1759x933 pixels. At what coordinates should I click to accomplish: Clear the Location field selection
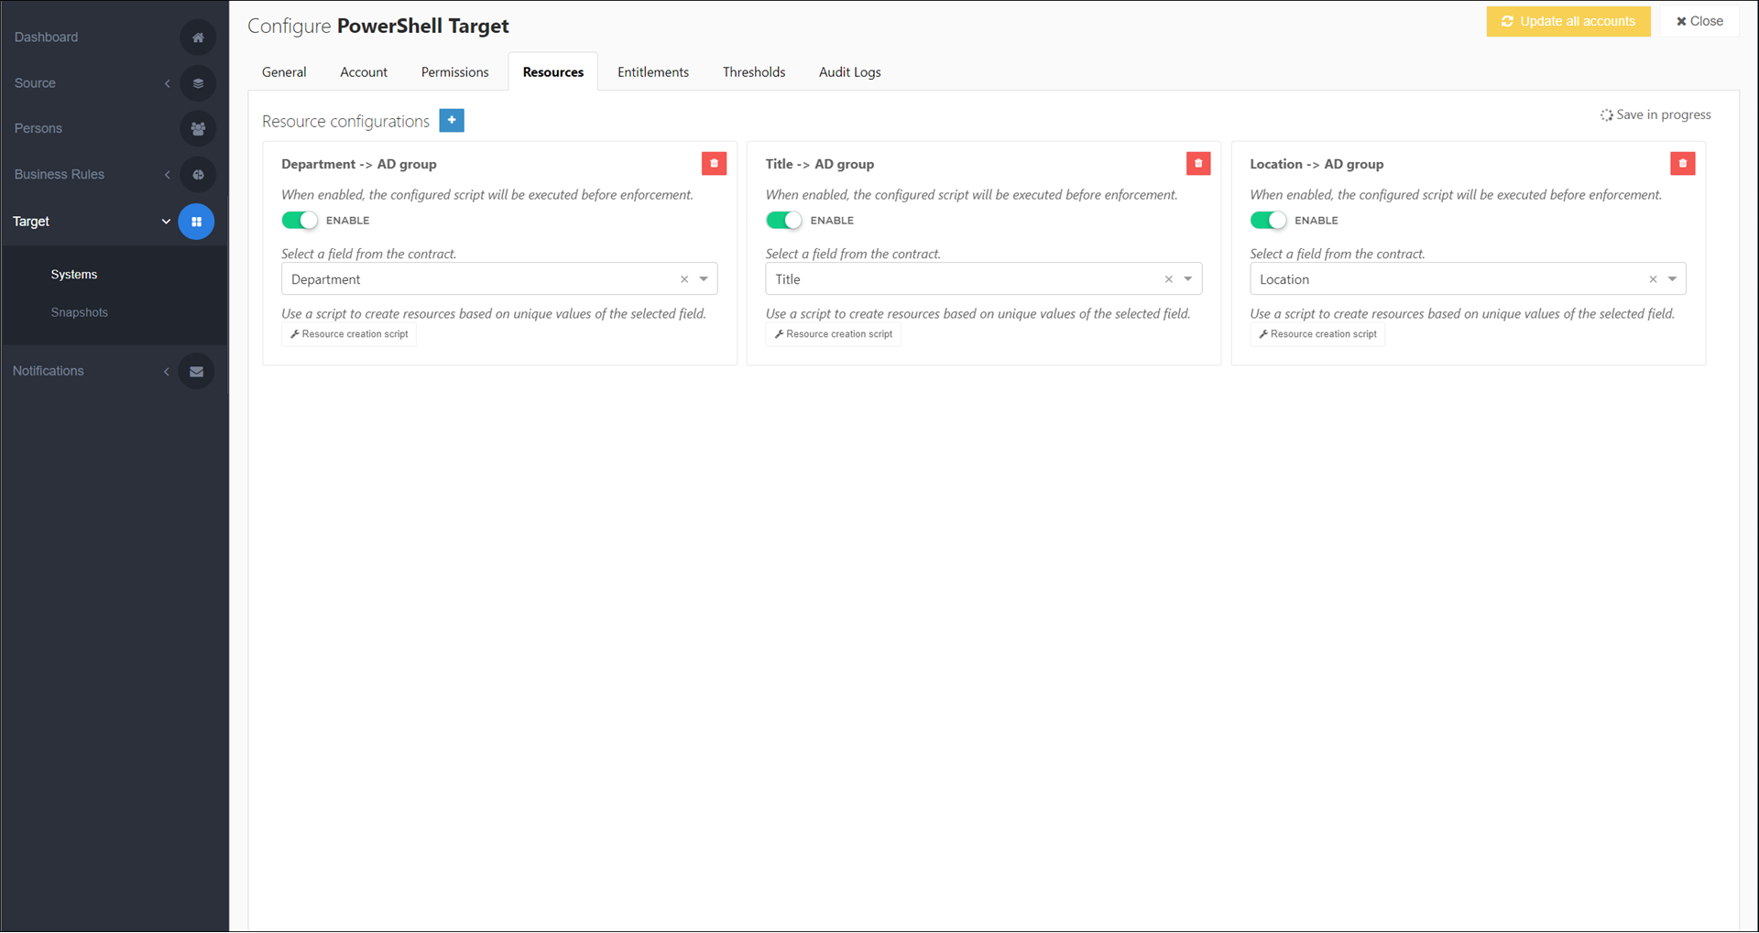coord(1653,279)
